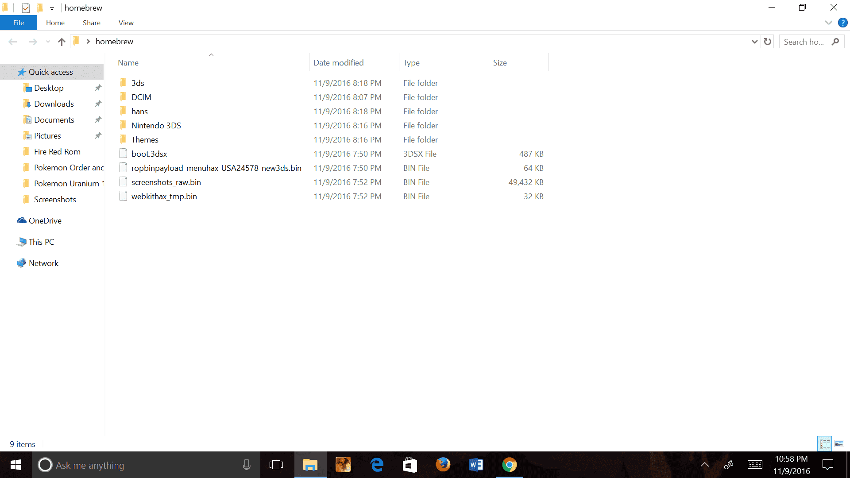The width and height of the screenshot is (850, 478).
Task: Select the hans folder icon
Action: 123,111
